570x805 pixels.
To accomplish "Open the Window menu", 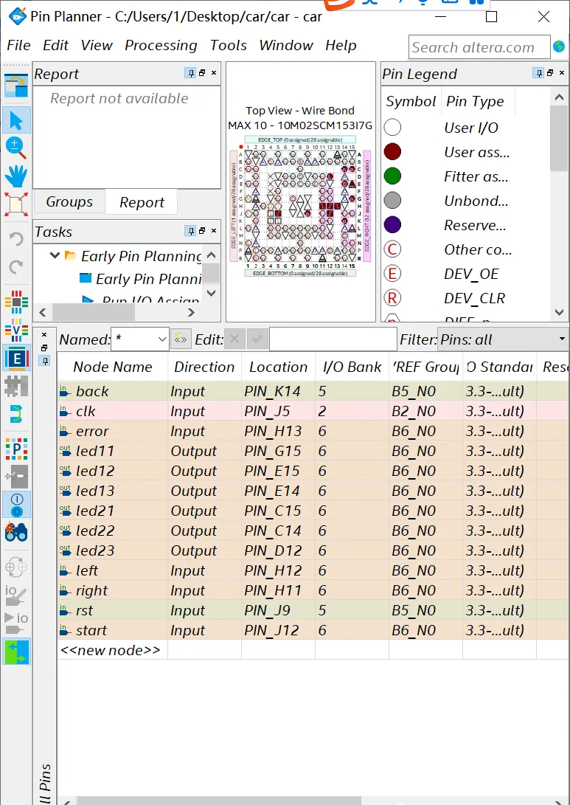I will (286, 45).
